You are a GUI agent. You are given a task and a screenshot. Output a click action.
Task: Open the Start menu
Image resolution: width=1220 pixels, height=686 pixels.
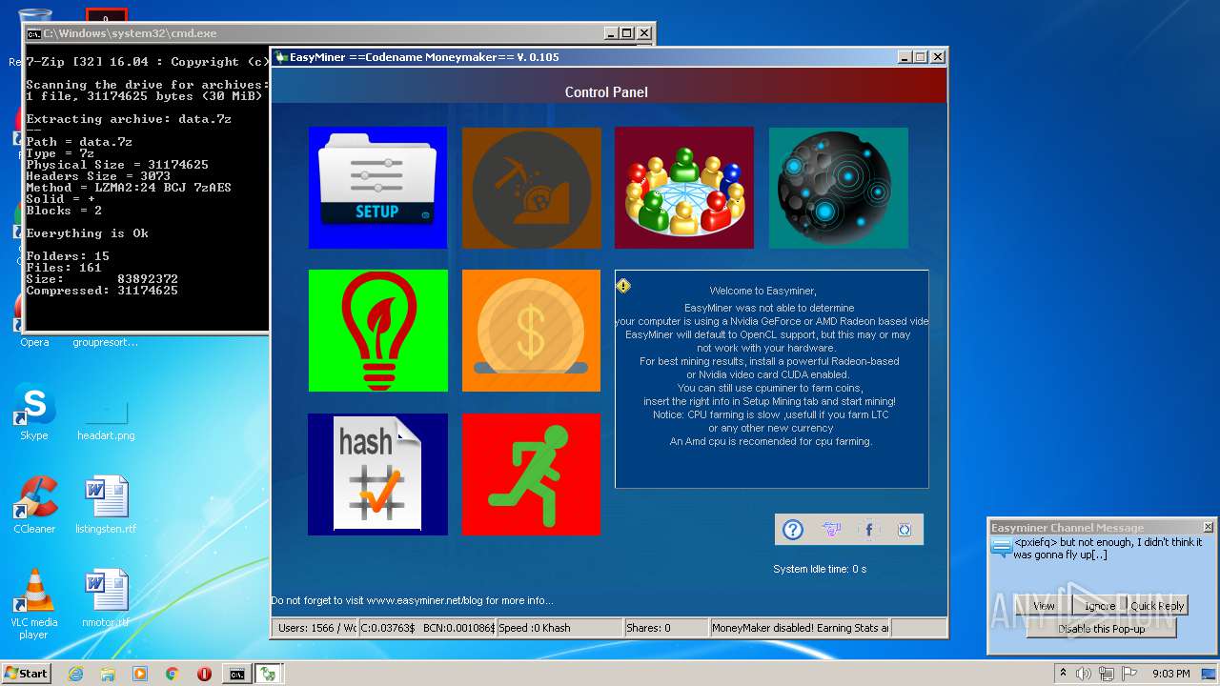point(27,673)
